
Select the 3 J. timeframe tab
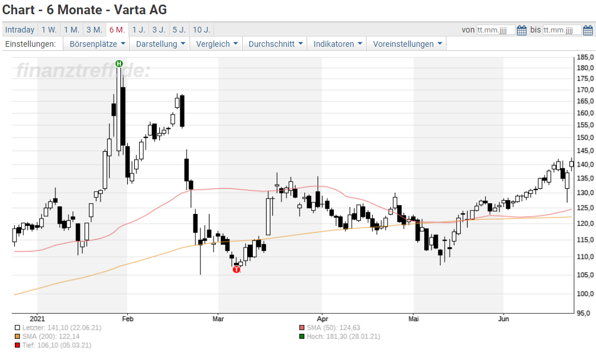click(159, 30)
